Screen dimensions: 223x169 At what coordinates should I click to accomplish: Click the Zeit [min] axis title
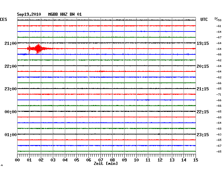pos(106,164)
